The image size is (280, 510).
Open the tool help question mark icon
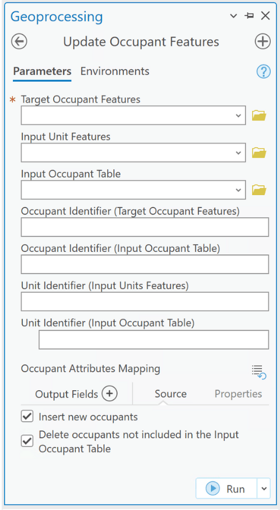click(x=264, y=71)
